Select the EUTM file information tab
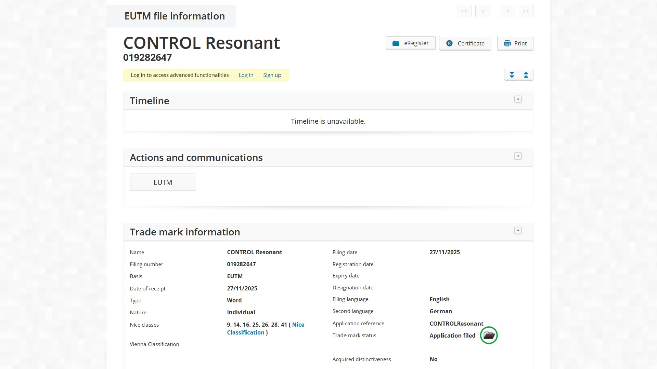Viewport: 657px width, 369px height. click(175, 16)
